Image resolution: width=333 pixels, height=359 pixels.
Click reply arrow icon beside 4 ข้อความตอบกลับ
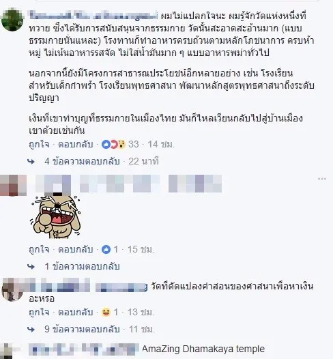tap(31, 162)
